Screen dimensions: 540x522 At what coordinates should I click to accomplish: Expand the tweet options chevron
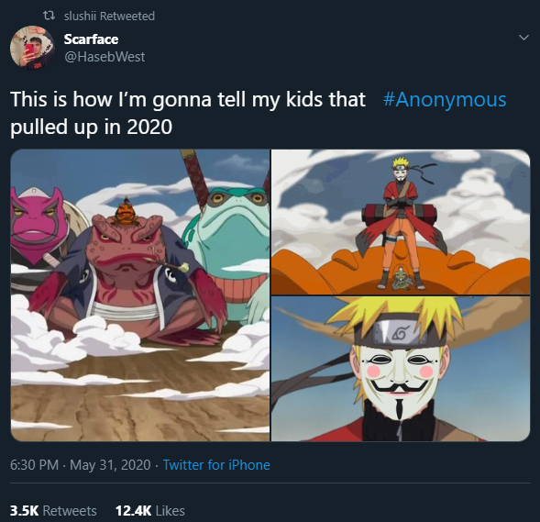coord(523,38)
